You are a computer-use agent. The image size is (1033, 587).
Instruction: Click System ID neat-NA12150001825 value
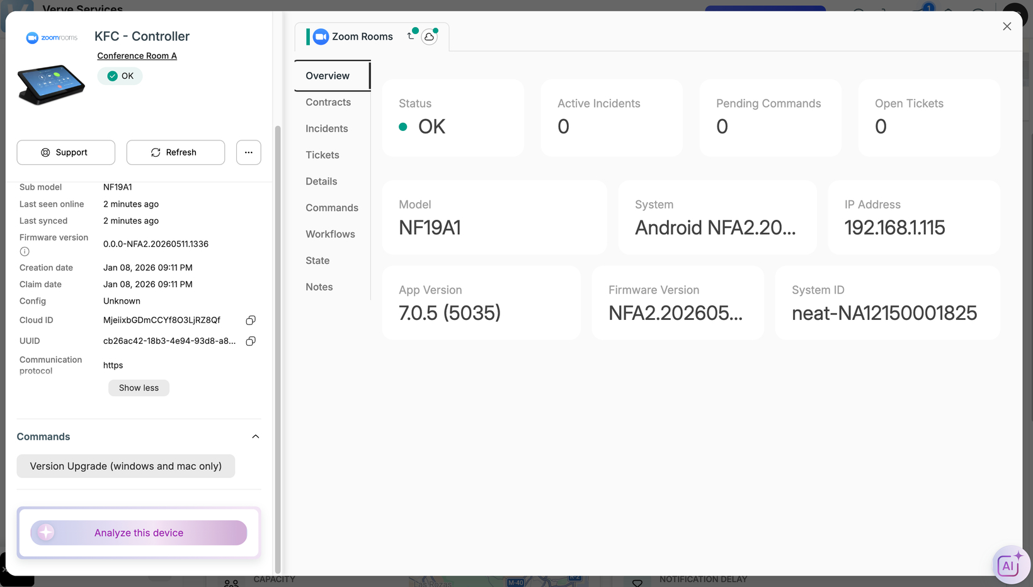coord(884,313)
